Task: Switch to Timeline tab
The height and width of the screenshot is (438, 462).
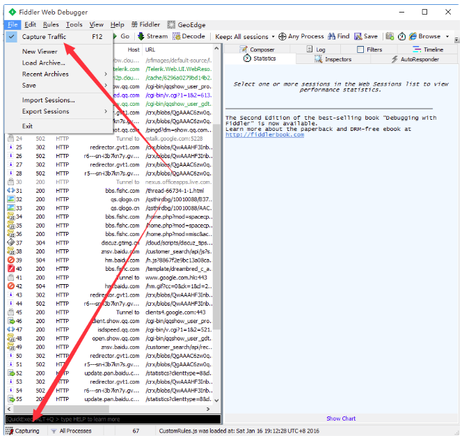Action: tap(427, 49)
